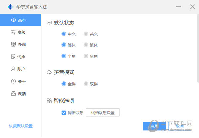Click the 默认状态 section icon
Screen dimensions: 199x138
[x=49, y=23]
